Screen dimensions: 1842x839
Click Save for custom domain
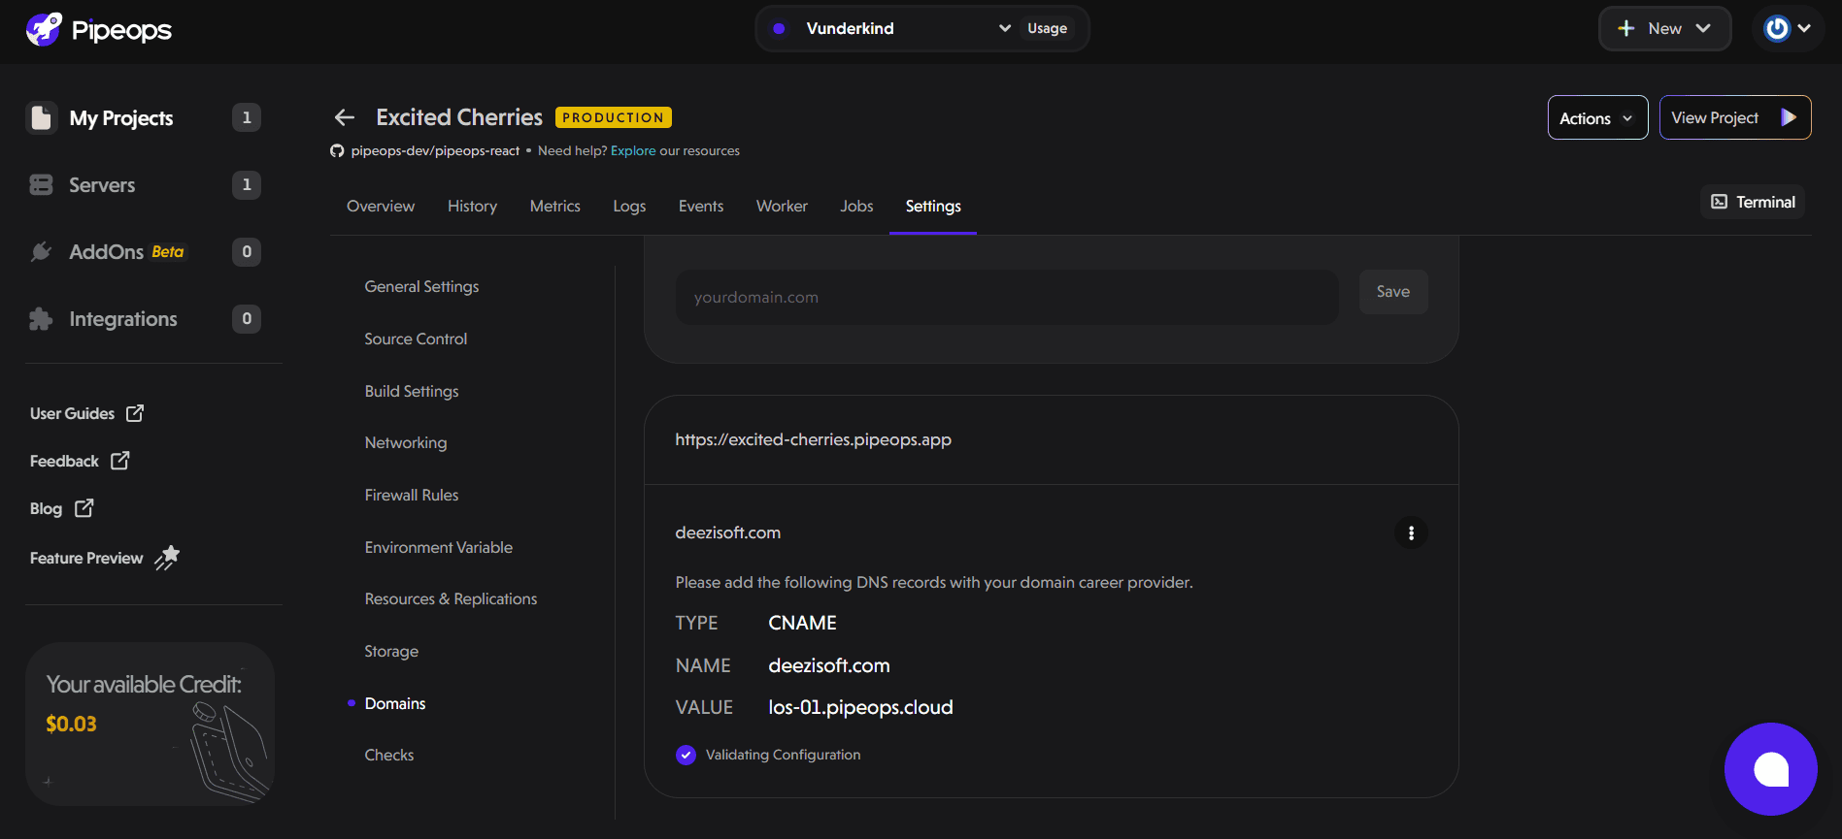[1393, 292]
